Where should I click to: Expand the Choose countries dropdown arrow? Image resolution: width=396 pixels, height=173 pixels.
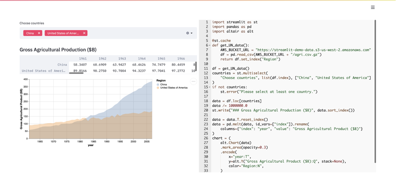coord(192,33)
